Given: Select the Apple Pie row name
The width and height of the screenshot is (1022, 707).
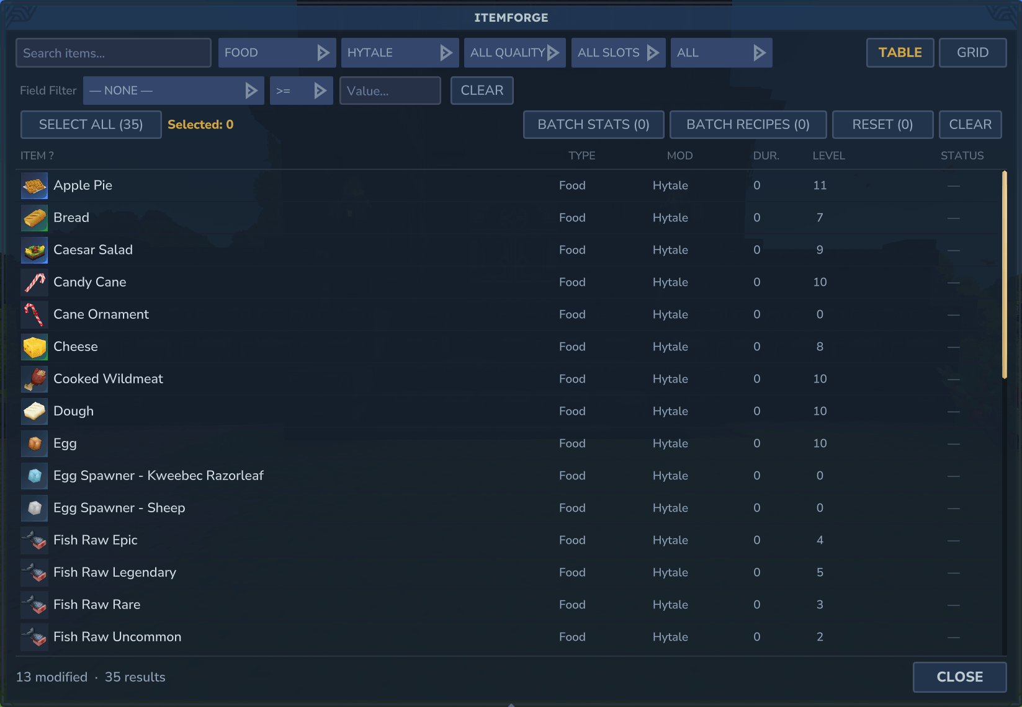Looking at the screenshot, I should pyautogui.click(x=83, y=185).
